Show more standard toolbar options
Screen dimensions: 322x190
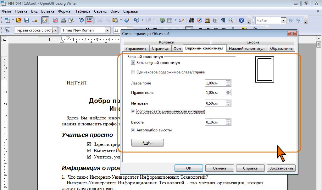tap(249, 20)
